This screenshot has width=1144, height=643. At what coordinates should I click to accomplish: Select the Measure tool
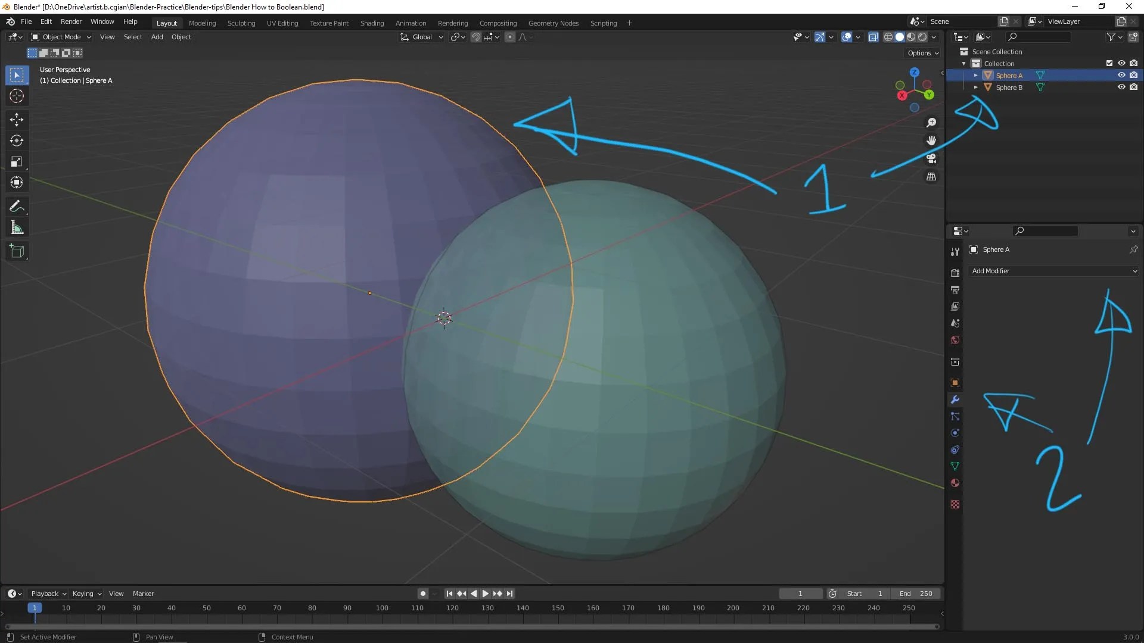pos(17,227)
